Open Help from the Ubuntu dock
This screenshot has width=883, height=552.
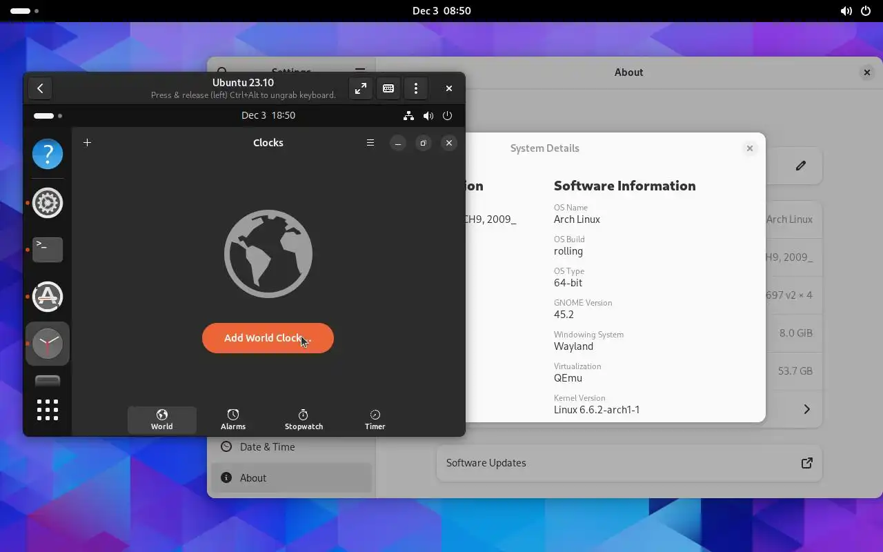(48, 153)
